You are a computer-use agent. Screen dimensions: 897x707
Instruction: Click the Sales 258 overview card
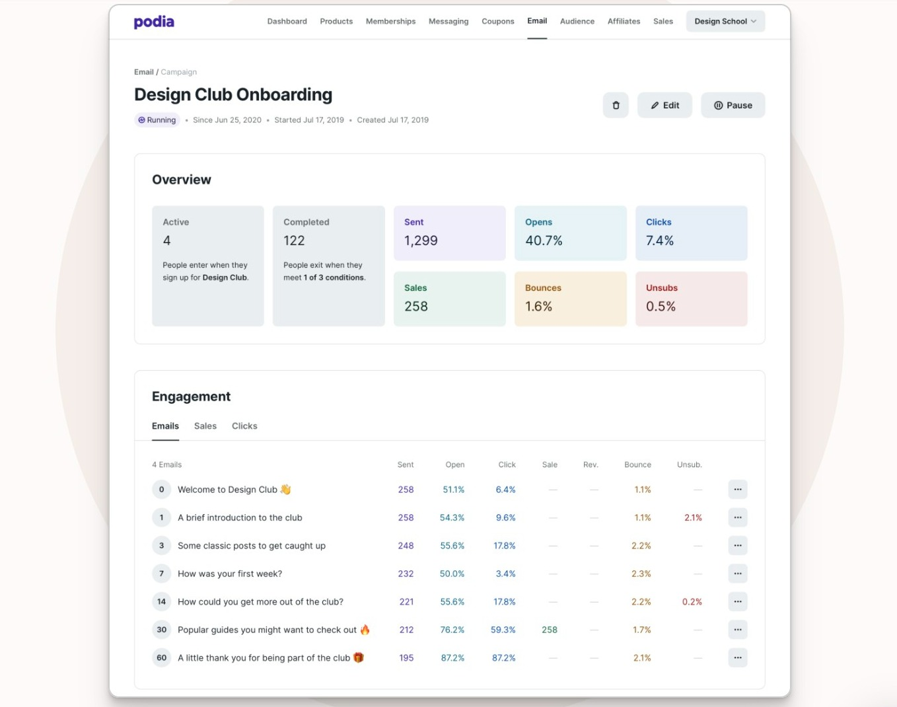coord(450,299)
